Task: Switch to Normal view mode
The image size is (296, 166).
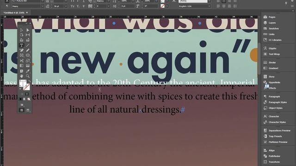Action: click(x=22, y=110)
